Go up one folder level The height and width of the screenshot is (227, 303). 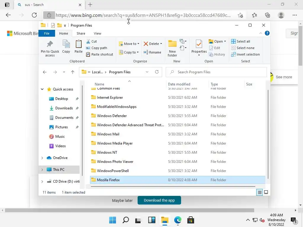72,72
